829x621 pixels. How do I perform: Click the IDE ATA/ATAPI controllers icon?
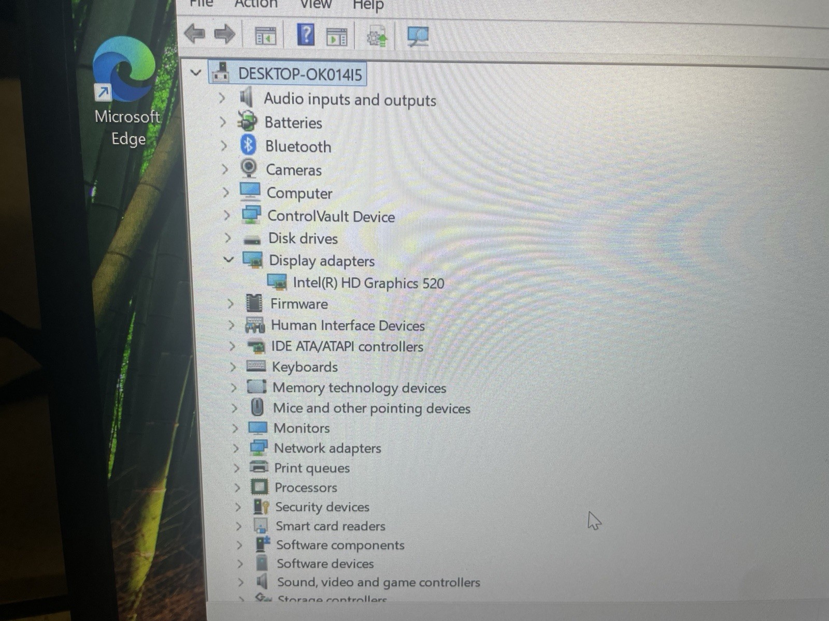[256, 346]
